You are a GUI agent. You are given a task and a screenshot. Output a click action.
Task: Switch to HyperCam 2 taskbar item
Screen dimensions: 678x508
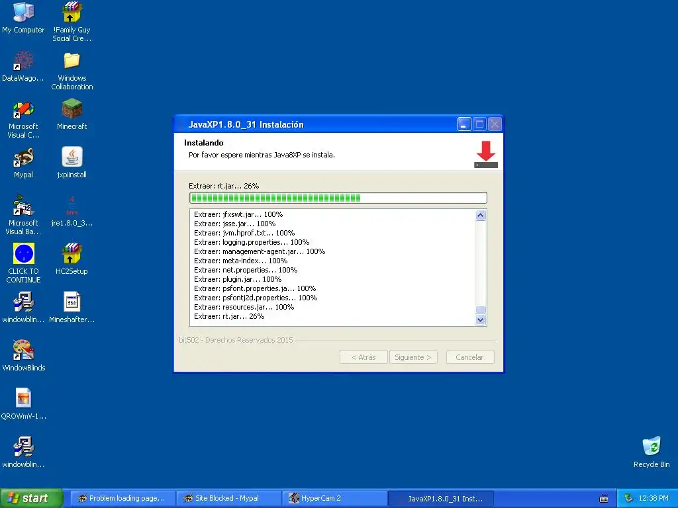click(x=334, y=499)
